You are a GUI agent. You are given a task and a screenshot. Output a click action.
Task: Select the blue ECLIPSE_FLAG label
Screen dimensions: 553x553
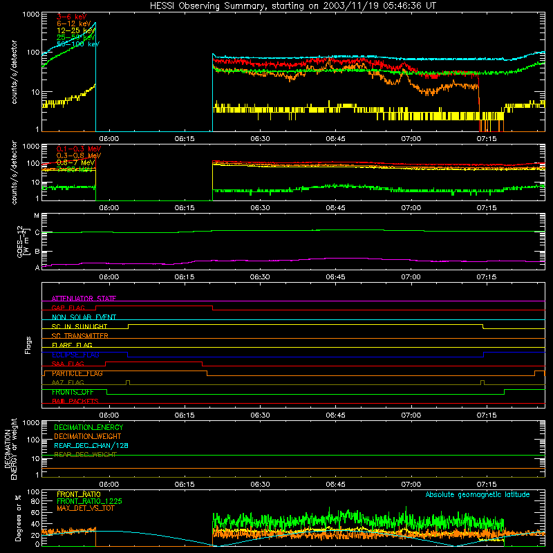[x=75, y=355]
